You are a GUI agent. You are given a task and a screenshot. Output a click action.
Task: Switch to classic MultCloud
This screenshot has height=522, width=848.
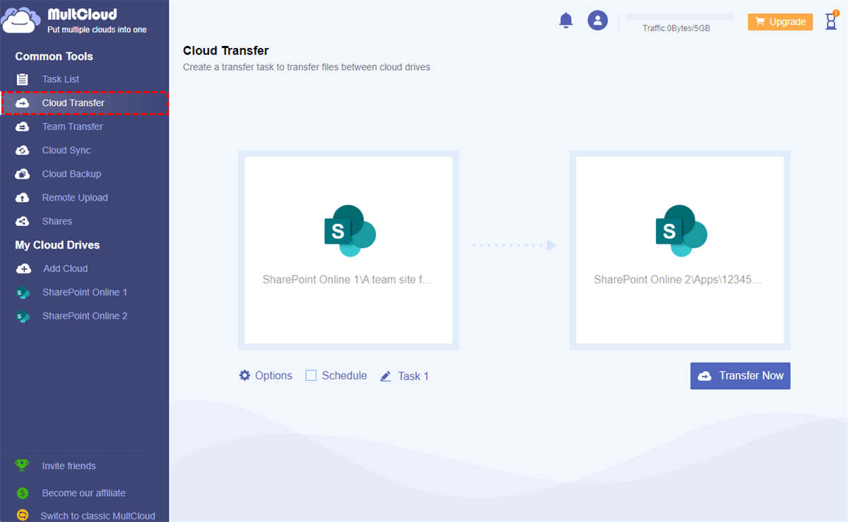[98, 516]
